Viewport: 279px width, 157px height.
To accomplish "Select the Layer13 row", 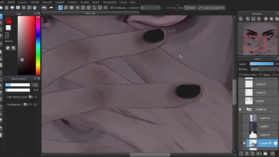I will click(x=258, y=84).
